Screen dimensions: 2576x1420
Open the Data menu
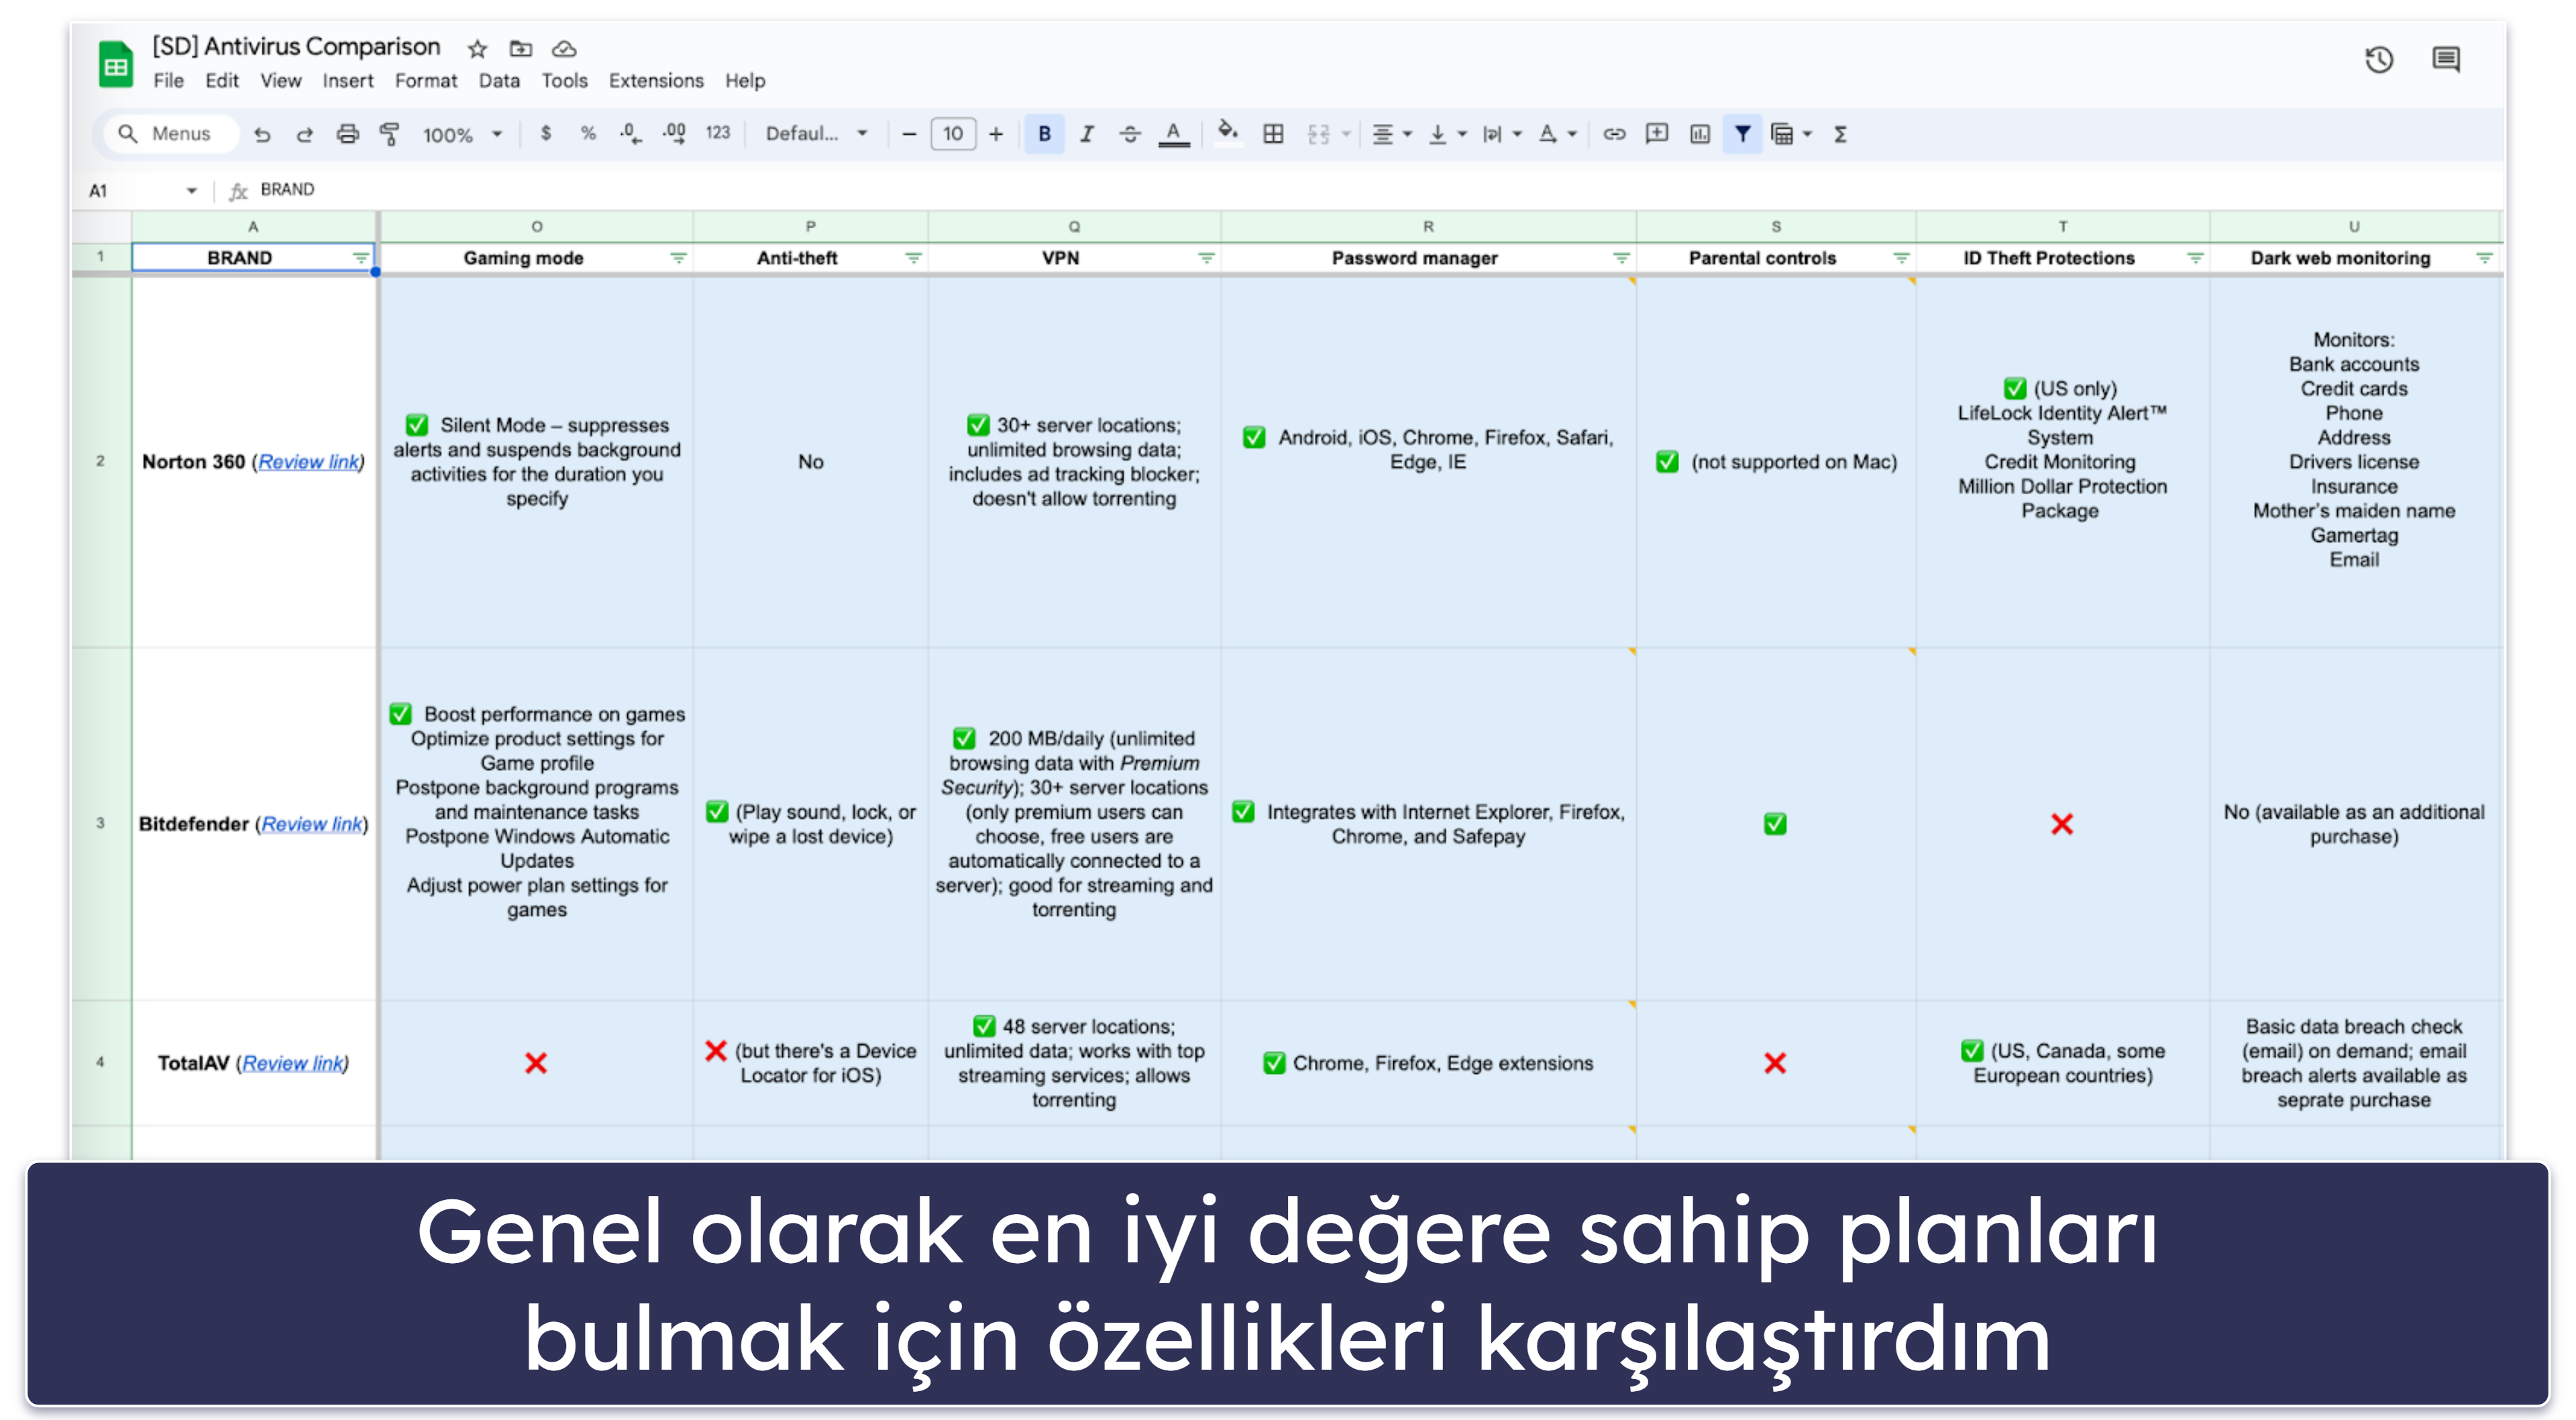coord(499,81)
